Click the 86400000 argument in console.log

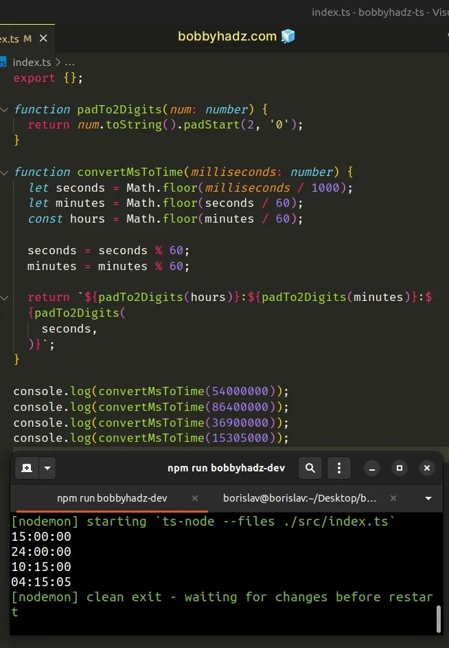click(x=240, y=407)
